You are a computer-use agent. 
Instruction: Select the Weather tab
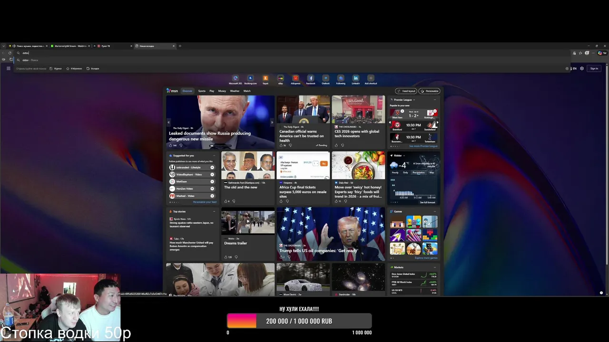[x=235, y=91]
